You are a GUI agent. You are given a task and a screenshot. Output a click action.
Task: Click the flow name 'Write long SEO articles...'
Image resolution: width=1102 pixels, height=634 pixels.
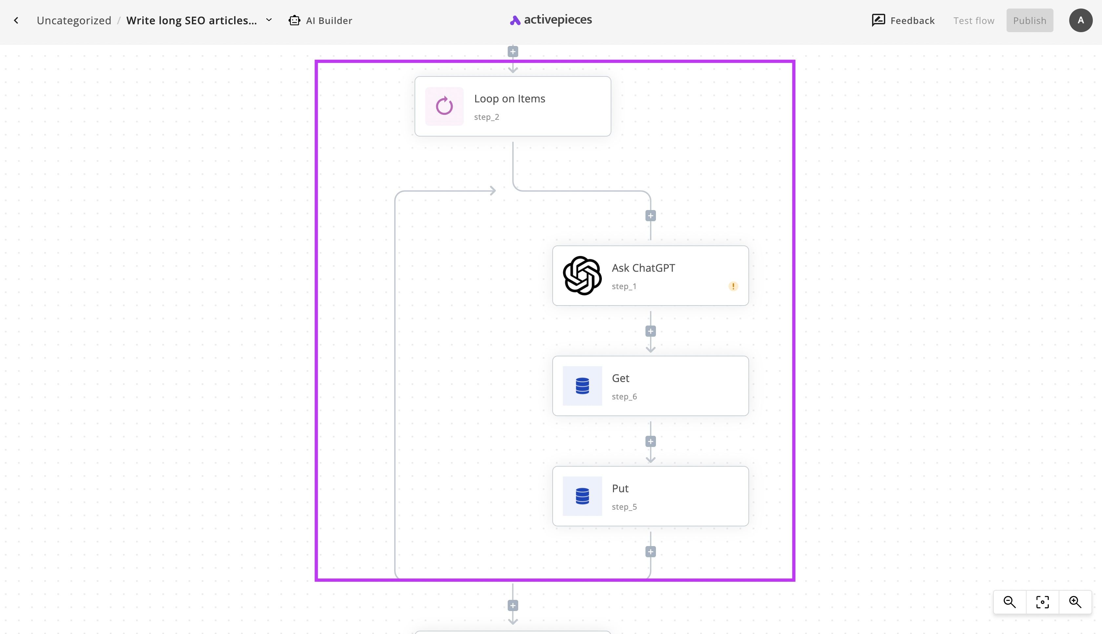(192, 20)
